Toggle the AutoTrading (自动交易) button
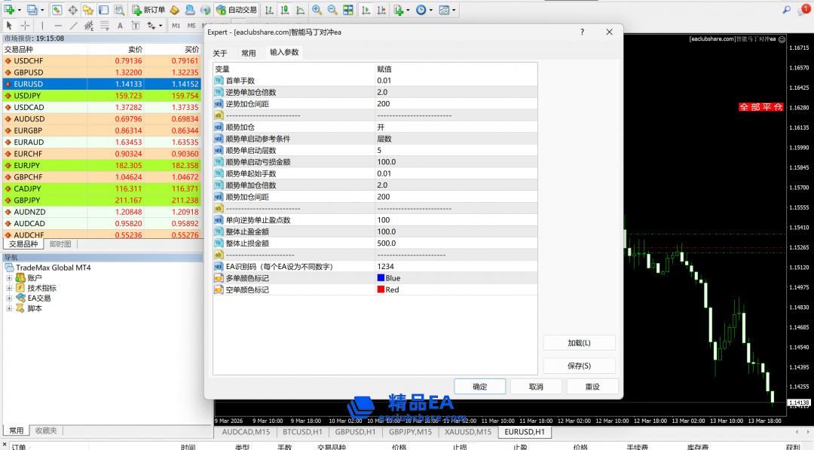 pyautogui.click(x=236, y=10)
